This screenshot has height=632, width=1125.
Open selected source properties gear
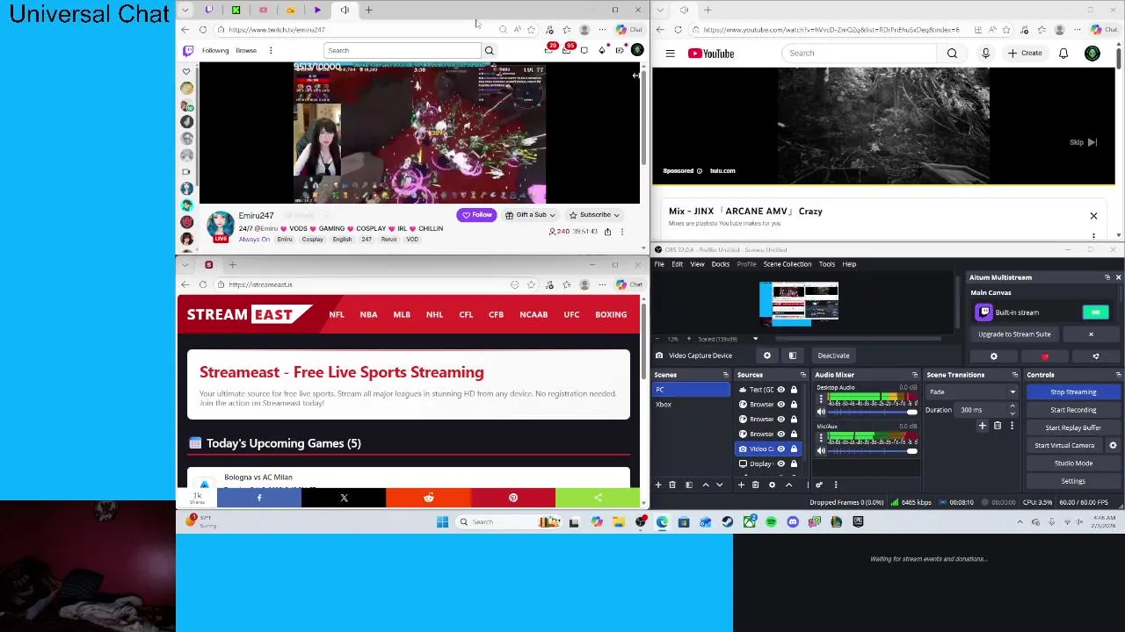click(x=772, y=485)
